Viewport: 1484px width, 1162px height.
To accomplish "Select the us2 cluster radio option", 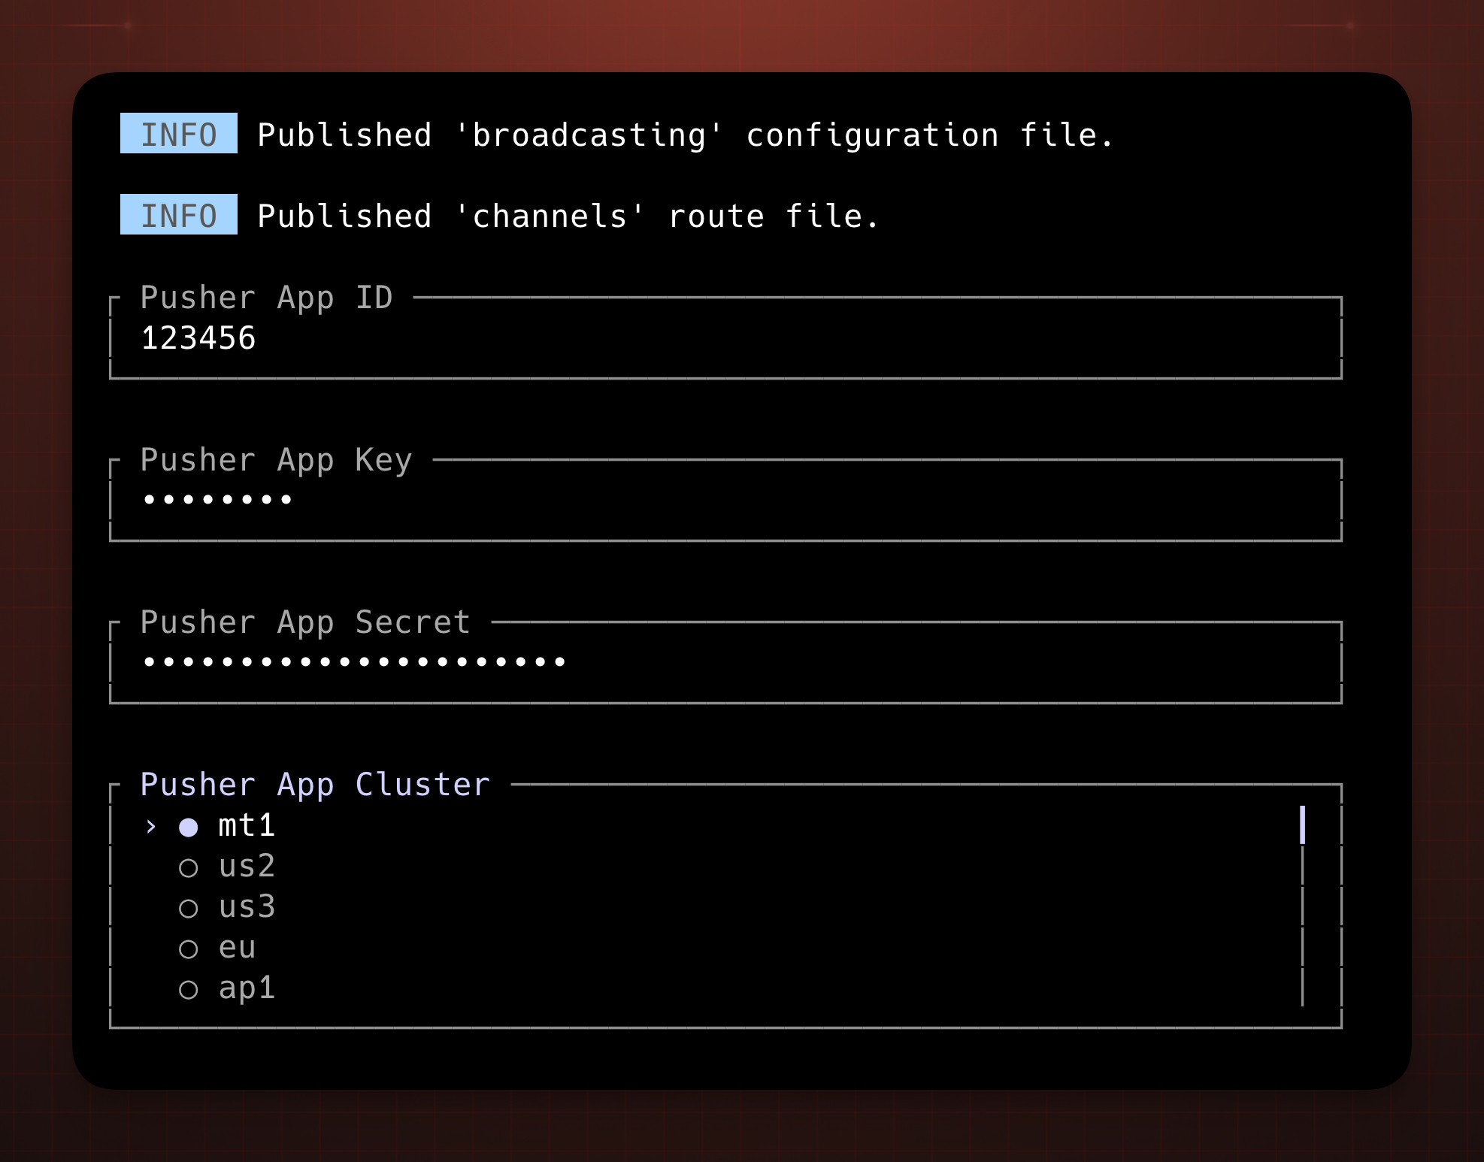I will tap(188, 867).
